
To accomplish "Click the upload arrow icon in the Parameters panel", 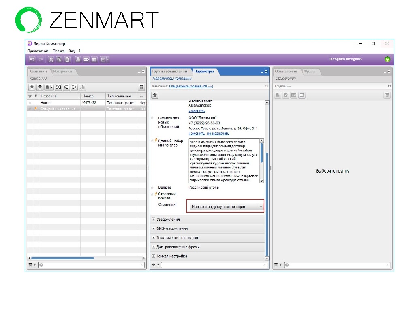I will point(155,95).
